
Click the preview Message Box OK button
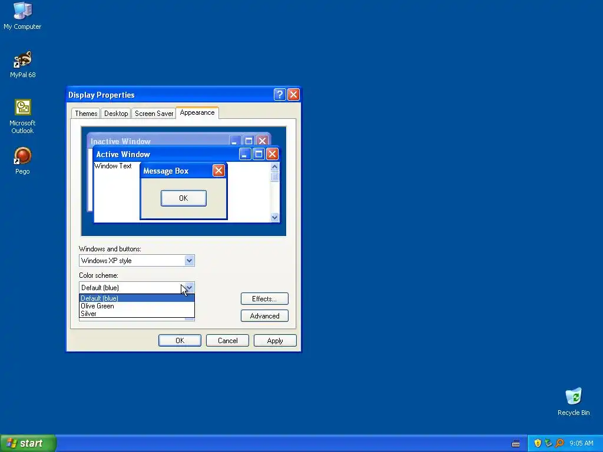(184, 198)
